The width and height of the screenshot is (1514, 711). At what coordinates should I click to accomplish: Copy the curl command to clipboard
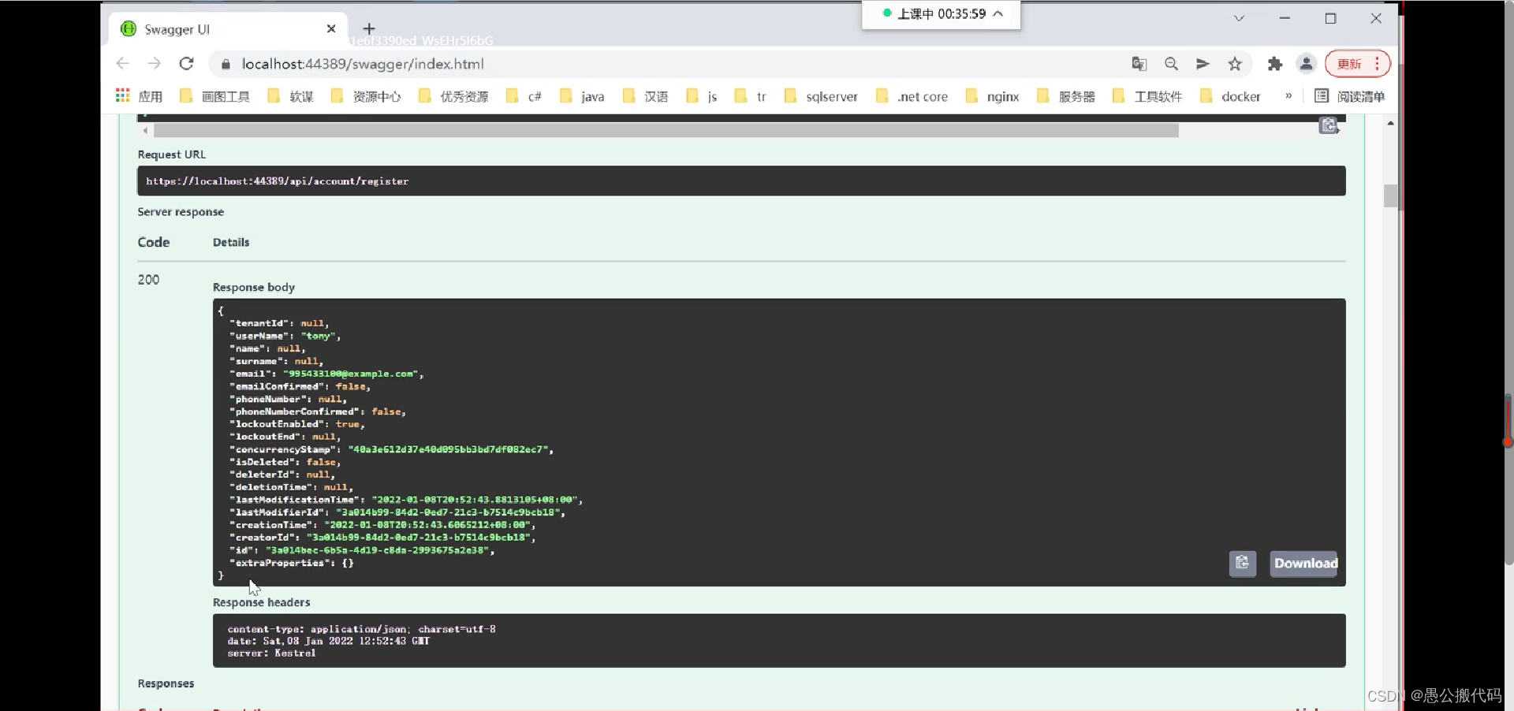pyautogui.click(x=1329, y=125)
